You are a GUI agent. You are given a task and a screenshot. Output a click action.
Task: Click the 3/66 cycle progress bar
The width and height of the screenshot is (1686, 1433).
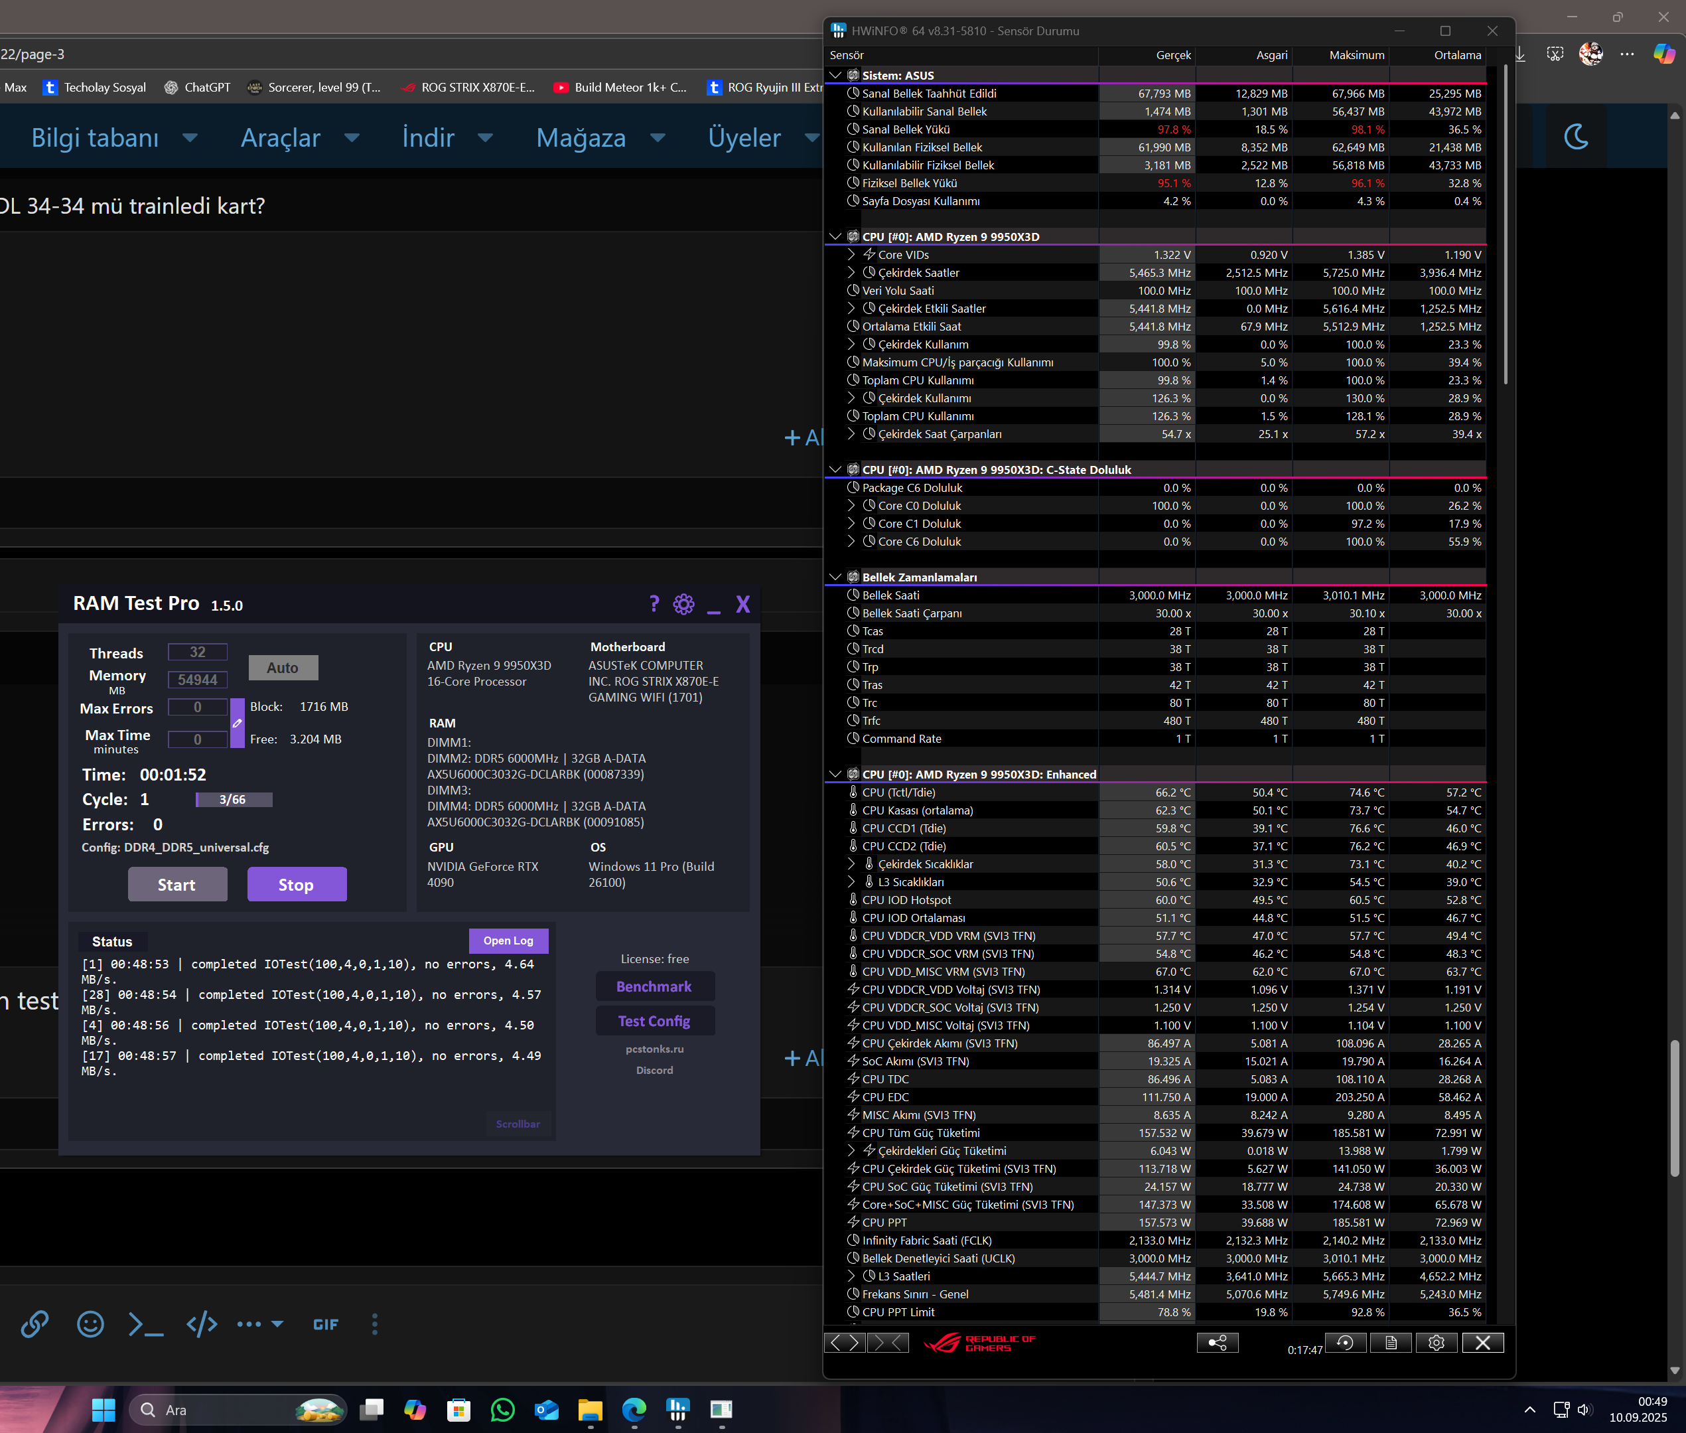tap(234, 799)
